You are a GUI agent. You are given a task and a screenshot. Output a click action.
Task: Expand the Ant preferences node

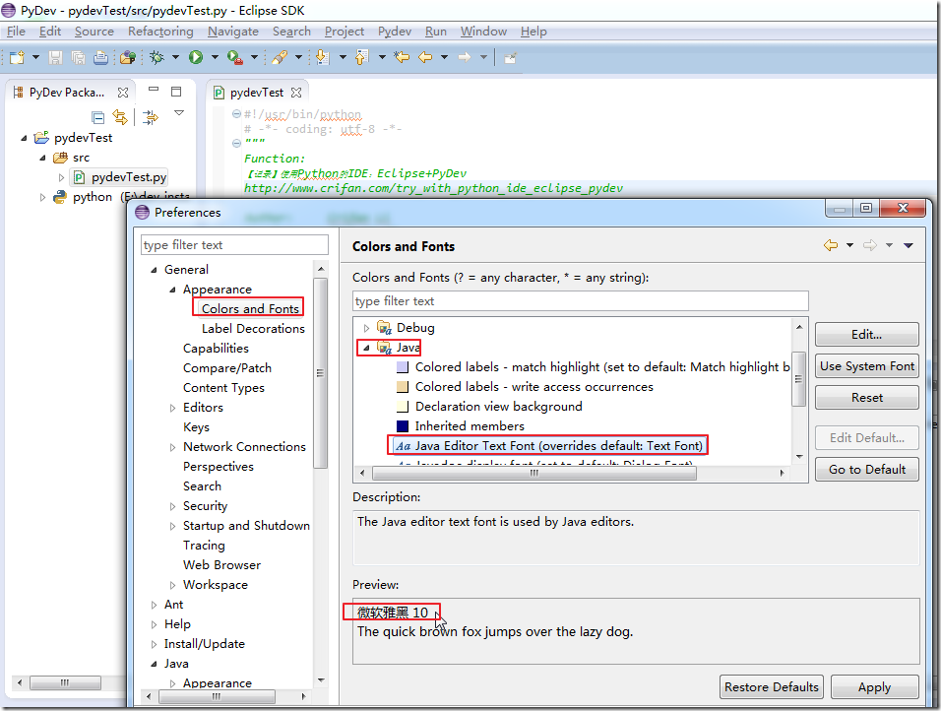click(154, 605)
